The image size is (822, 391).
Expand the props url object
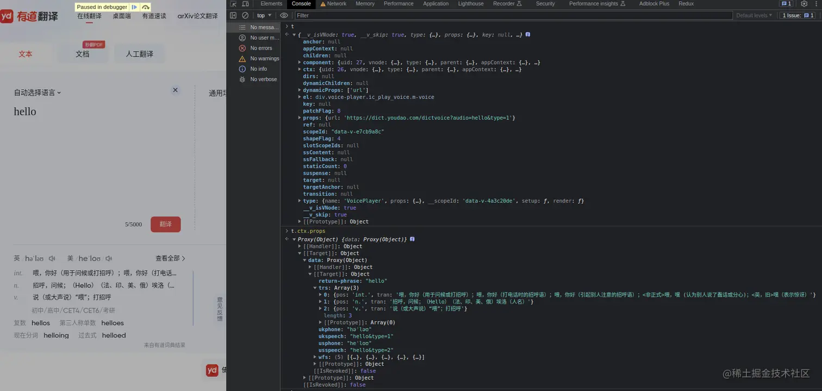click(x=299, y=118)
